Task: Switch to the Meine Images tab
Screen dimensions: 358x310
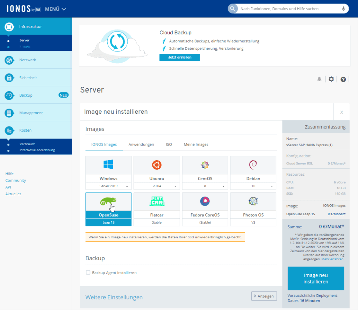Action: click(196, 145)
